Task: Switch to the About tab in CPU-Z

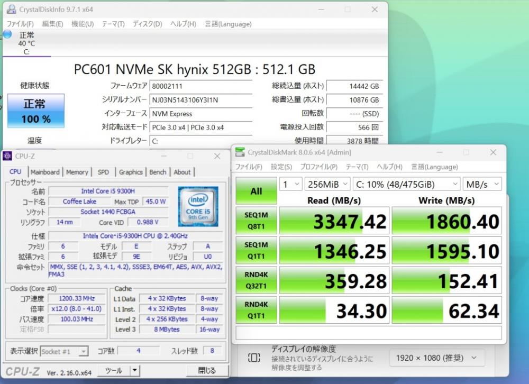Action: click(x=182, y=172)
